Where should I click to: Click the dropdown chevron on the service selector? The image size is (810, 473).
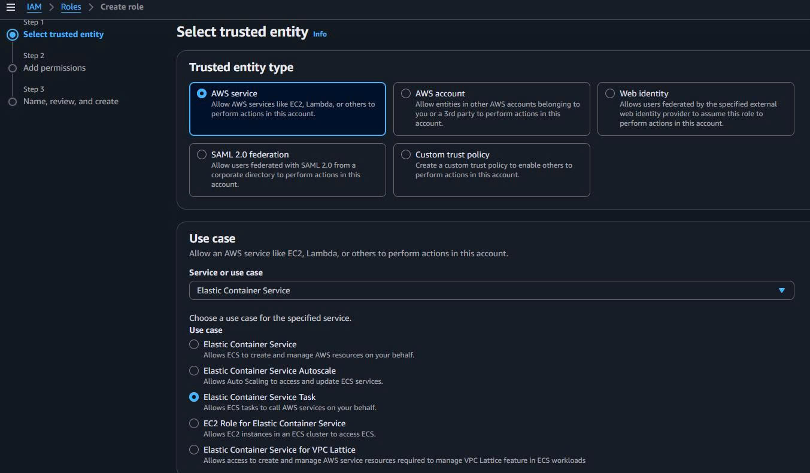[782, 290]
